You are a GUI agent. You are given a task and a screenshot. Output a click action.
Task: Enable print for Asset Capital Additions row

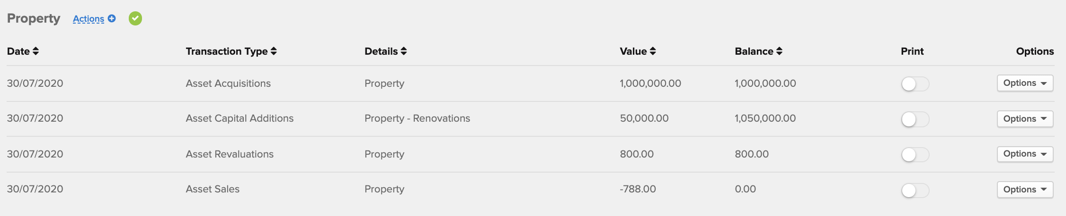915,119
